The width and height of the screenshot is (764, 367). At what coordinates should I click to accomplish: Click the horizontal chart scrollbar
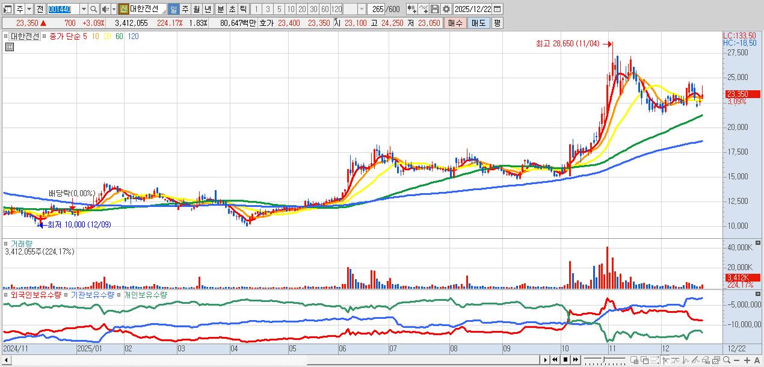[x=424, y=360]
